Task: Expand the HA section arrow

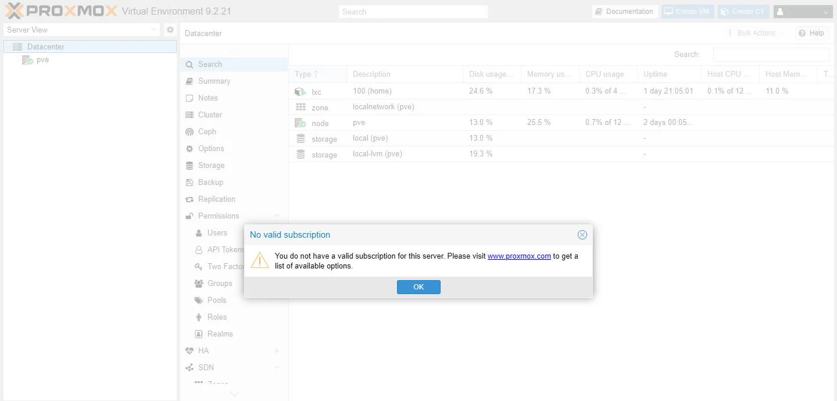Action: pos(277,351)
